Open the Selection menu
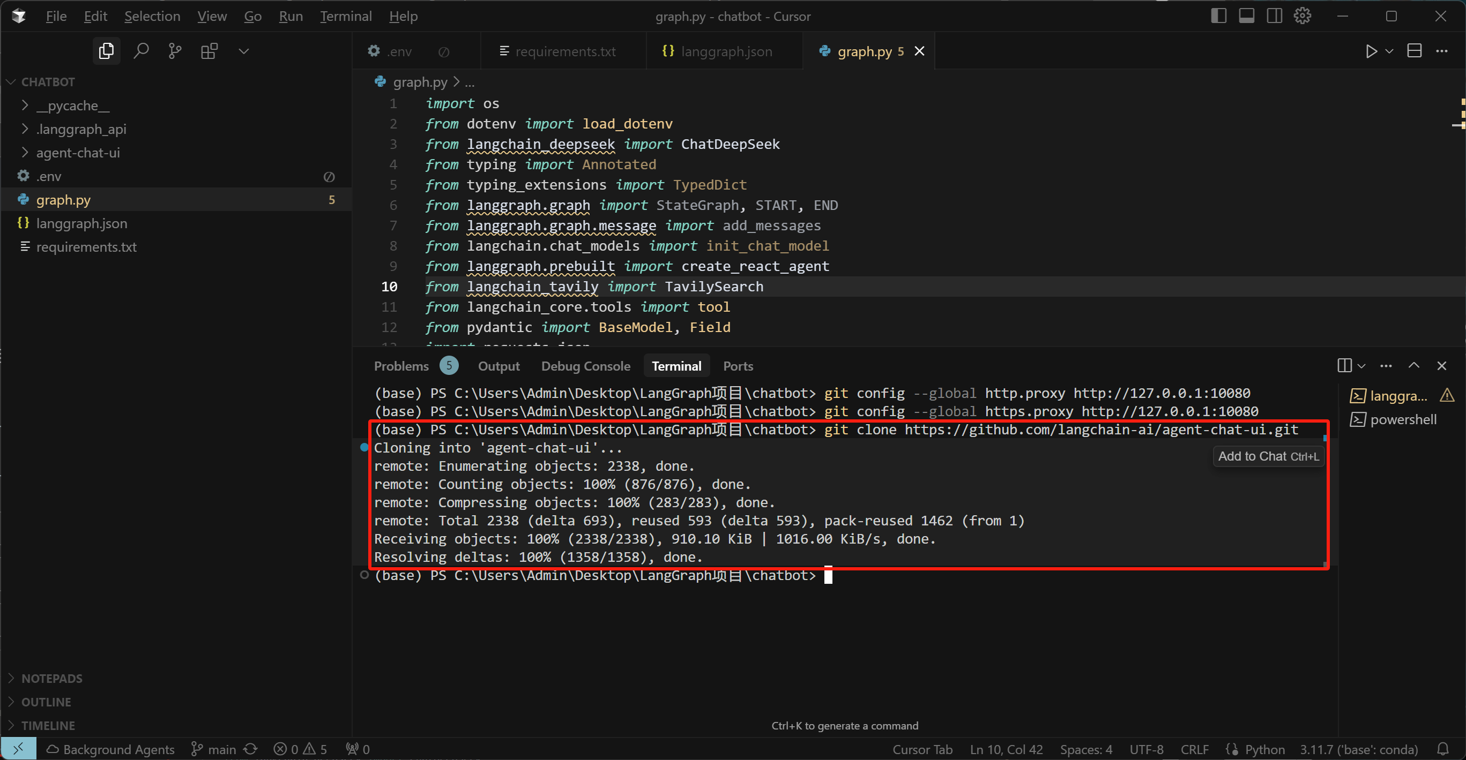This screenshot has height=760, width=1466. 152,16
